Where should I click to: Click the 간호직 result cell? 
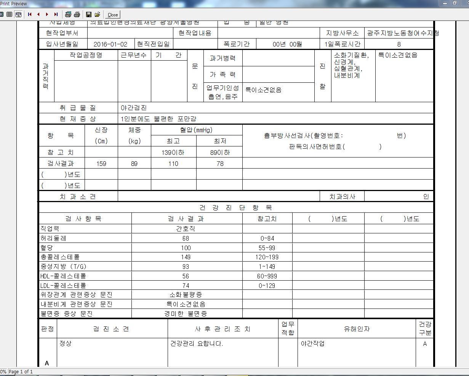187,229
